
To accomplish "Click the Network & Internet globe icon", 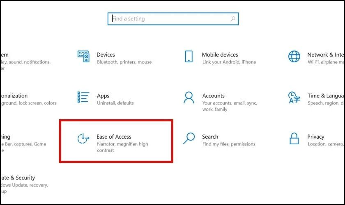I will pyautogui.click(x=294, y=57).
